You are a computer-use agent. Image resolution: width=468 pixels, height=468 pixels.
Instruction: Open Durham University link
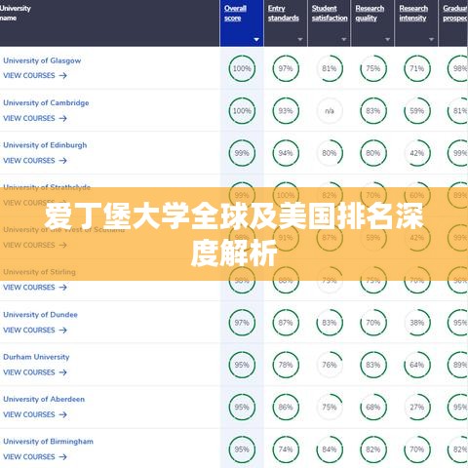tap(36, 357)
